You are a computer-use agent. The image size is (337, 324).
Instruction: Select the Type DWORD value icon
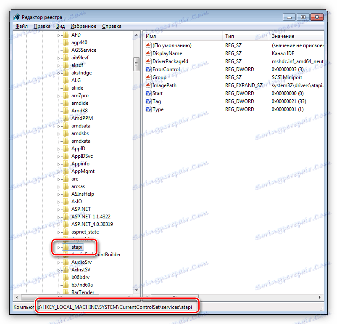click(x=148, y=109)
